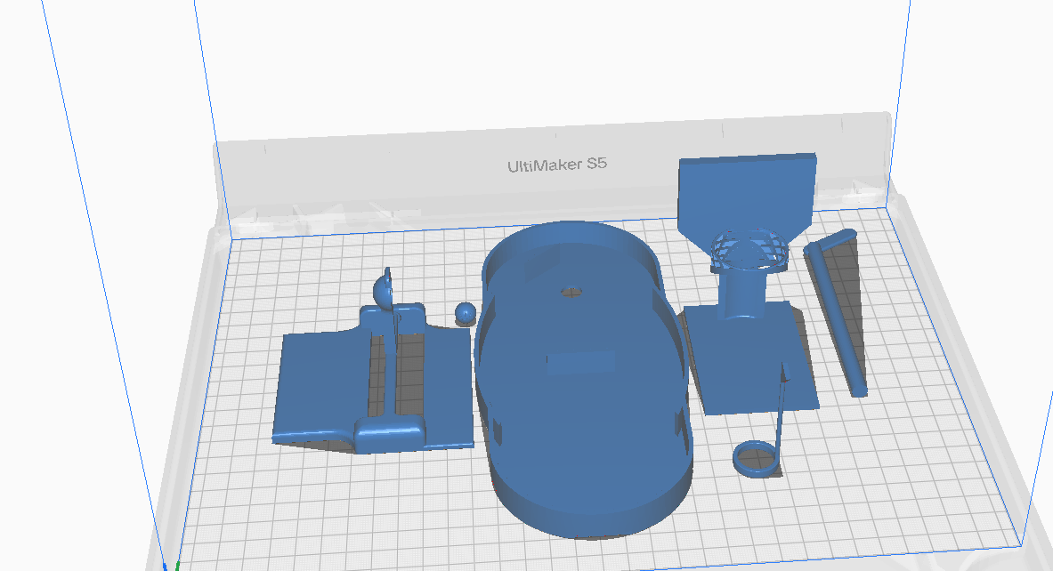The width and height of the screenshot is (1053, 571).
Task: Click the rounded front block of the left model
Action: [x=390, y=433]
